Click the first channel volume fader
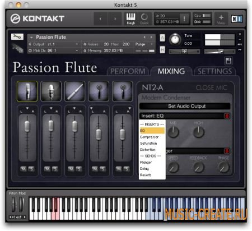This screenshot has height=231, width=252. [x=27, y=126]
